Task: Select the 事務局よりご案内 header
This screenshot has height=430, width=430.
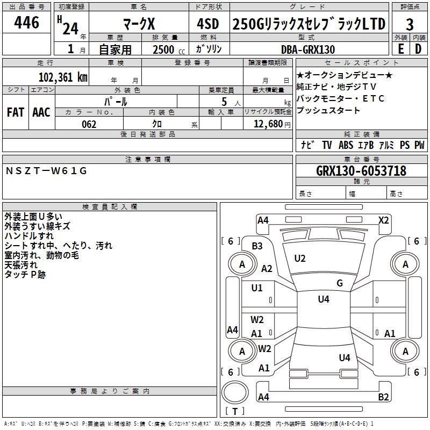Action: 110,391
